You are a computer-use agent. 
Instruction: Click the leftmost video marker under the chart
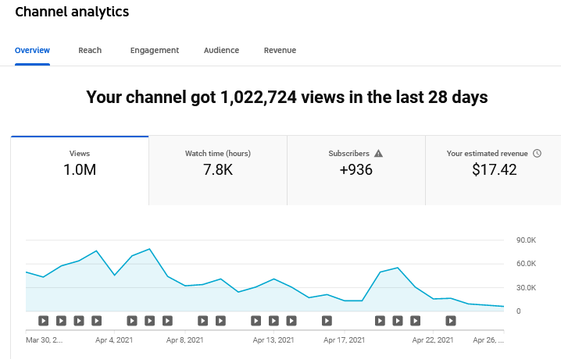coord(43,320)
